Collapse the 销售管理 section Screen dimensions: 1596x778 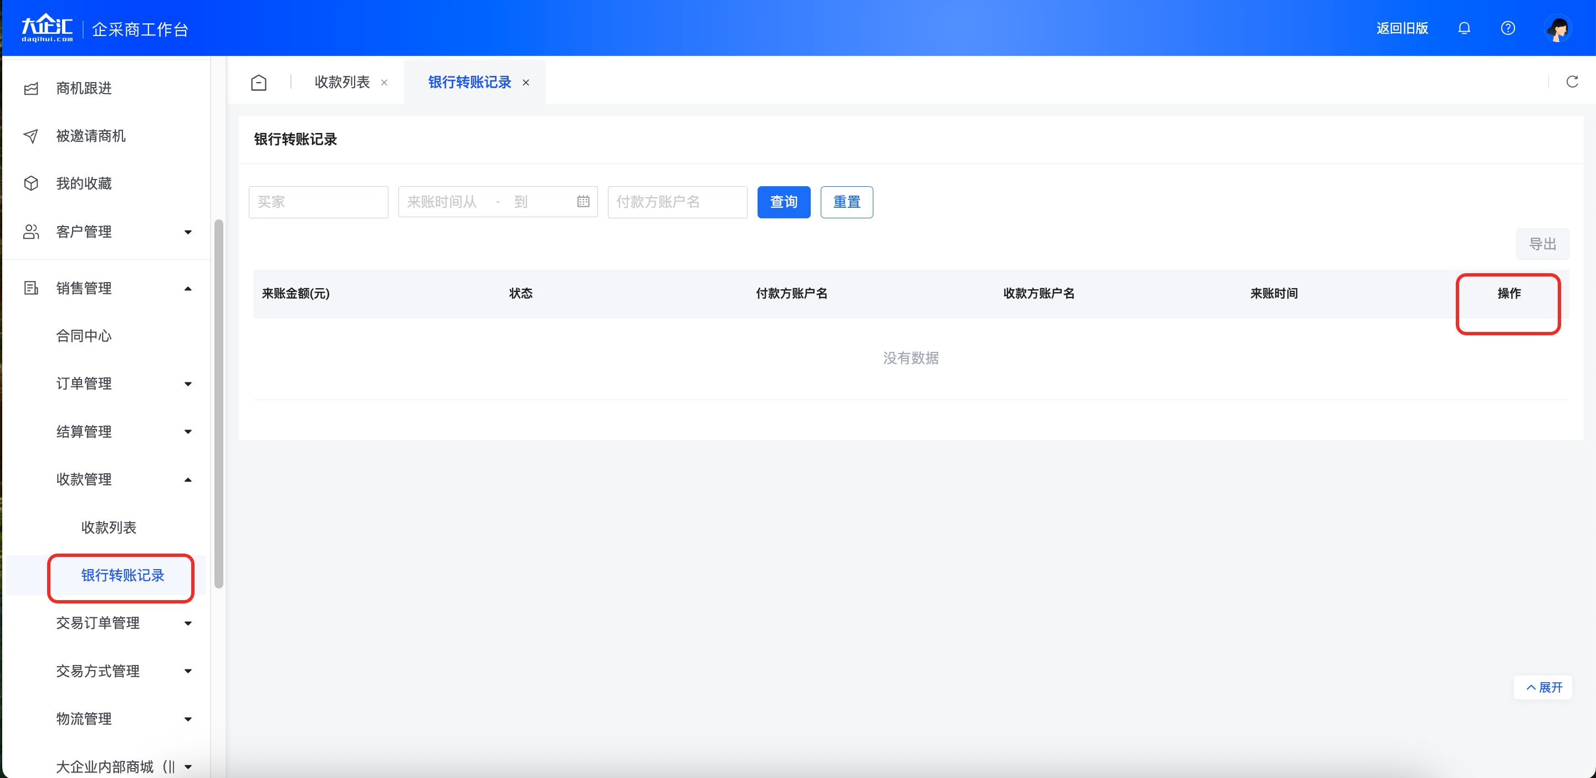(x=188, y=289)
